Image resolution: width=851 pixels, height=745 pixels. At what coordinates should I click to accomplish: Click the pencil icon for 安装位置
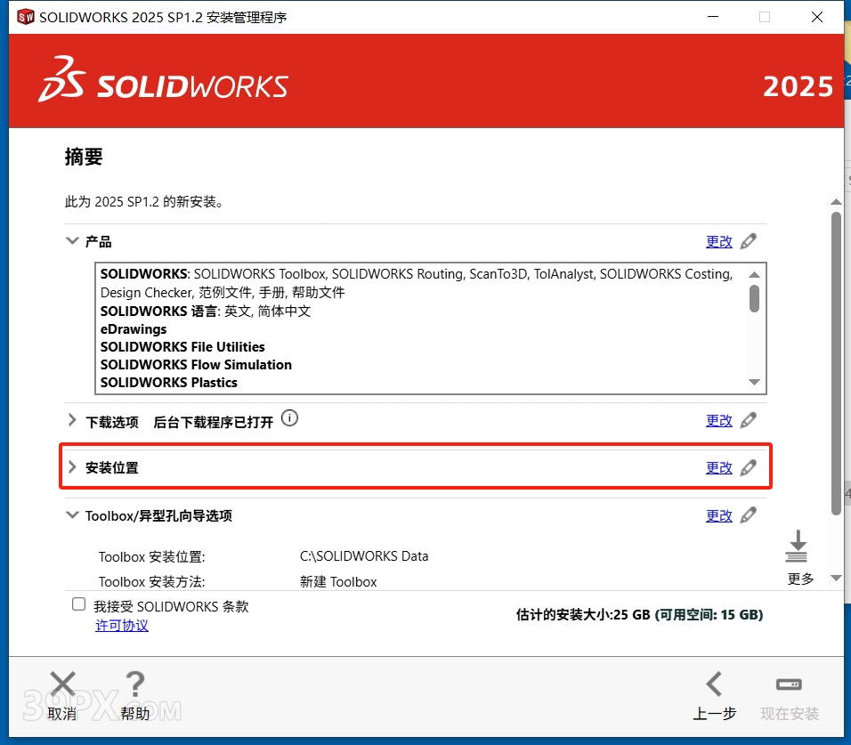pos(748,466)
